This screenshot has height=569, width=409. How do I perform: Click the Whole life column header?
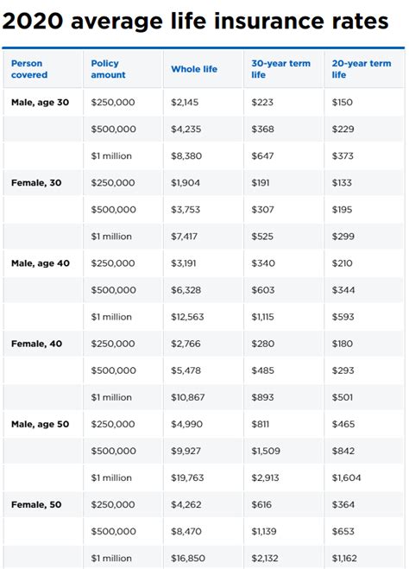click(x=194, y=69)
